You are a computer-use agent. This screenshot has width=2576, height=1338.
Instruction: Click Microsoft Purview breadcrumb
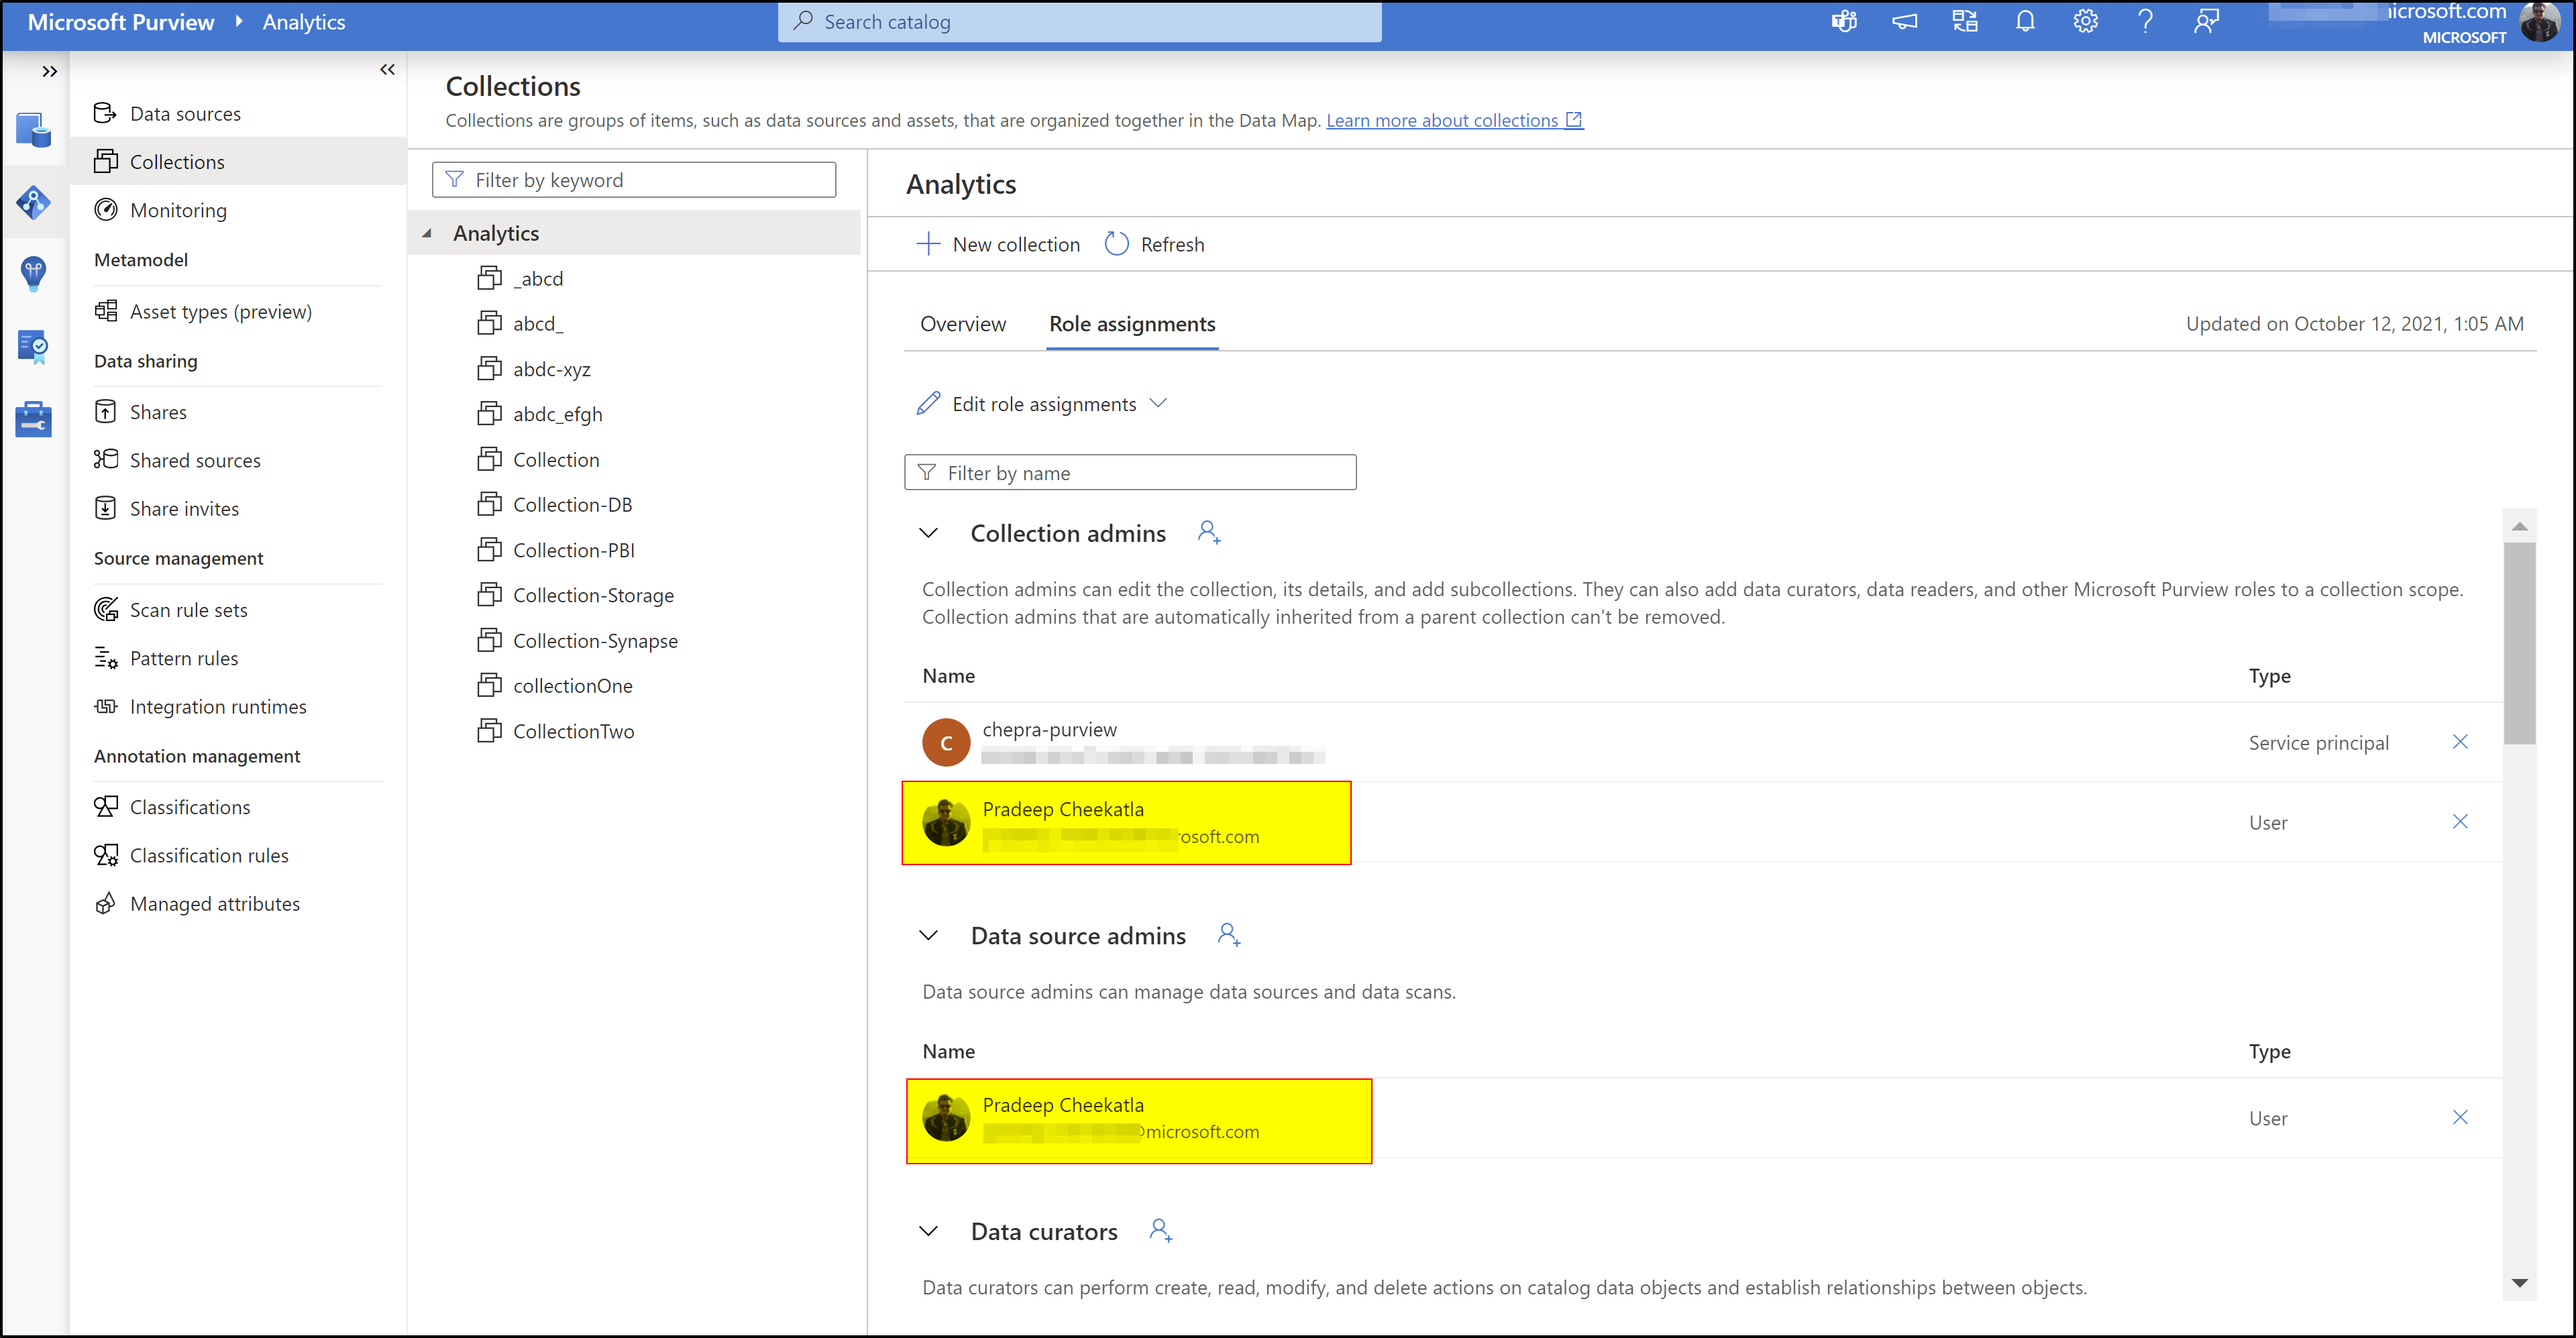pyautogui.click(x=120, y=21)
